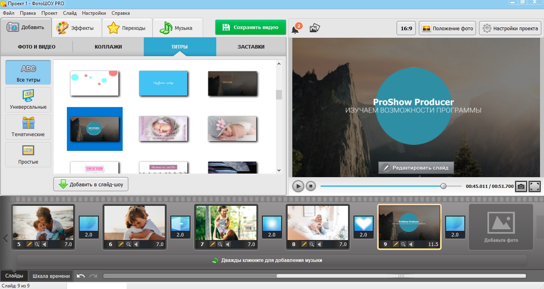Open the Добавить tab

point(26,27)
